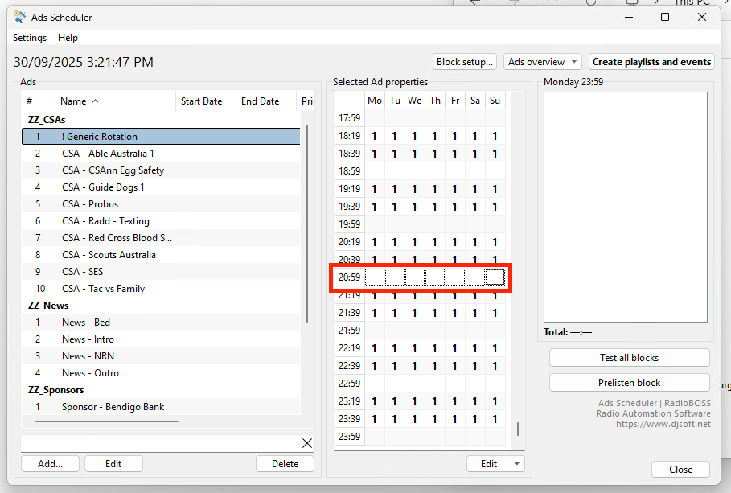731x493 pixels.
Task: Click the Add... button under Ads list
Action: coord(49,464)
